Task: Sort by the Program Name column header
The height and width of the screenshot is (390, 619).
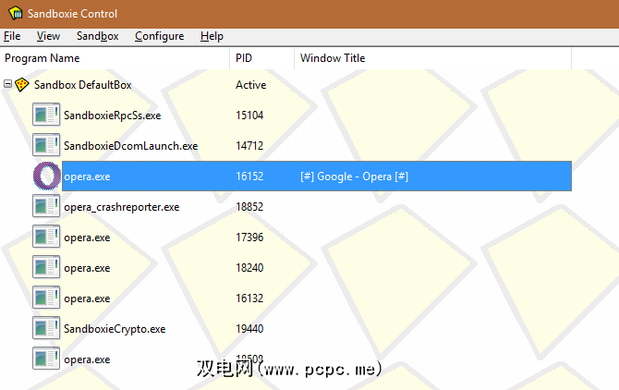Action: [115, 58]
